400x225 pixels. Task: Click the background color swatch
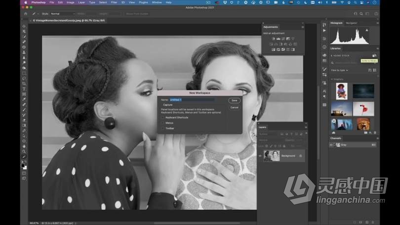[25, 168]
